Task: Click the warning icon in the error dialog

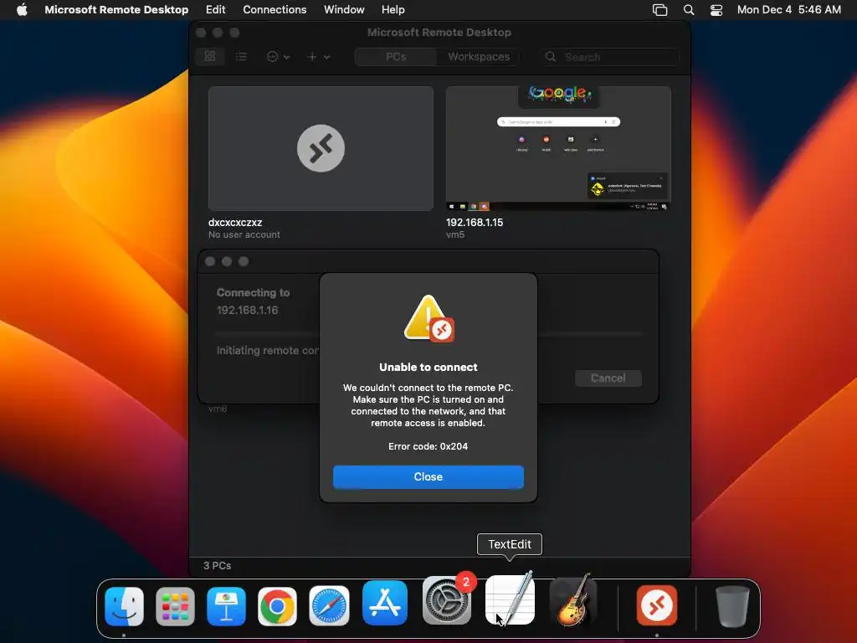Action: click(x=428, y=319)
